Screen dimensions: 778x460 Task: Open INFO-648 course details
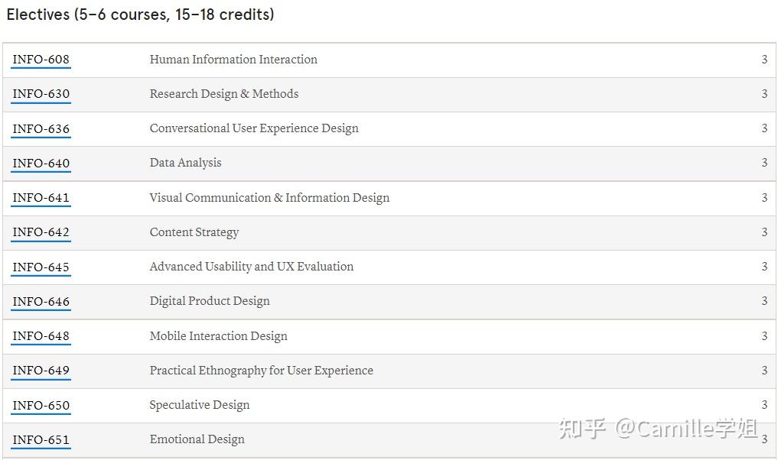pos(41,336)
